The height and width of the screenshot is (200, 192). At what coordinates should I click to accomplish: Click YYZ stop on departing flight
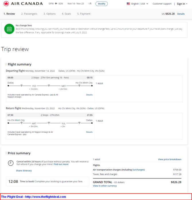(x=34, y=86)
